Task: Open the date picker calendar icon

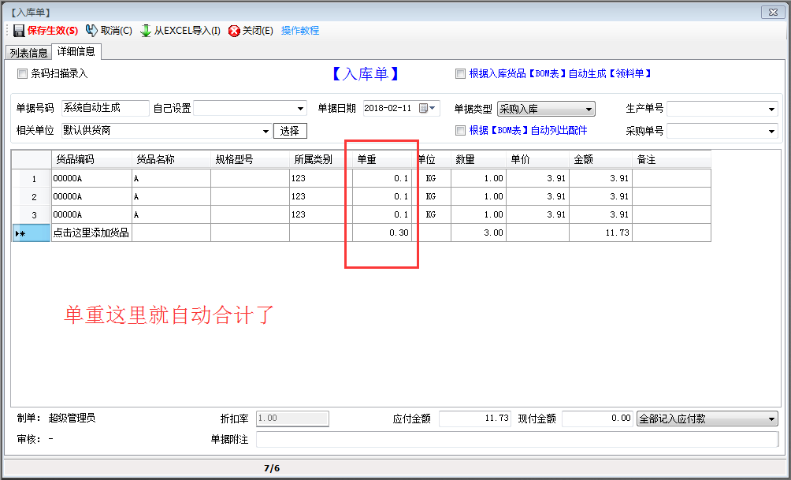Action: coord(425,109)
